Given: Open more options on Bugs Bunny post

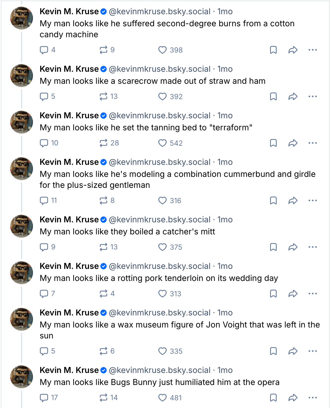Looking at the screenshot, I should (x=312, y=398).
